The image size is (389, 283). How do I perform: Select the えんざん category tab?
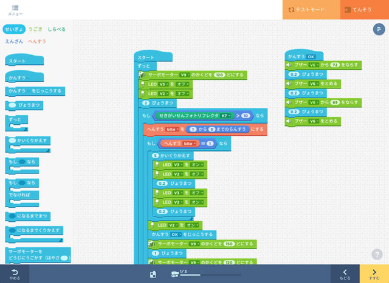(14, 41)
